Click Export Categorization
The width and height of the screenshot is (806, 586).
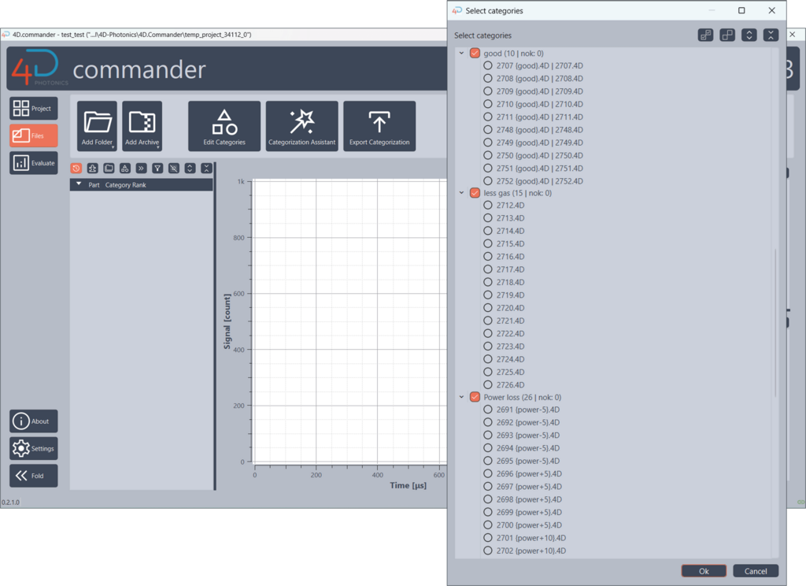point(379,126)
